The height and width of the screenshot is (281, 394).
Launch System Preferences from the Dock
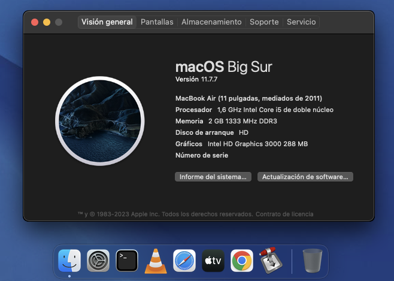tap(98, 261)
